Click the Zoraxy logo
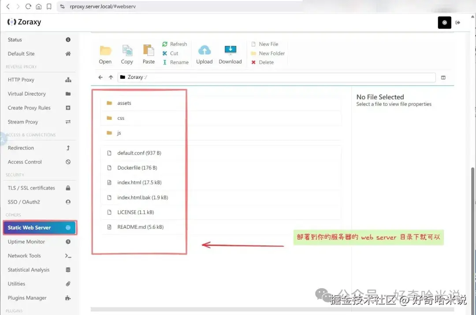Image resolution: width=476 pixels, height=315 pixels. [x=24, y=22]
